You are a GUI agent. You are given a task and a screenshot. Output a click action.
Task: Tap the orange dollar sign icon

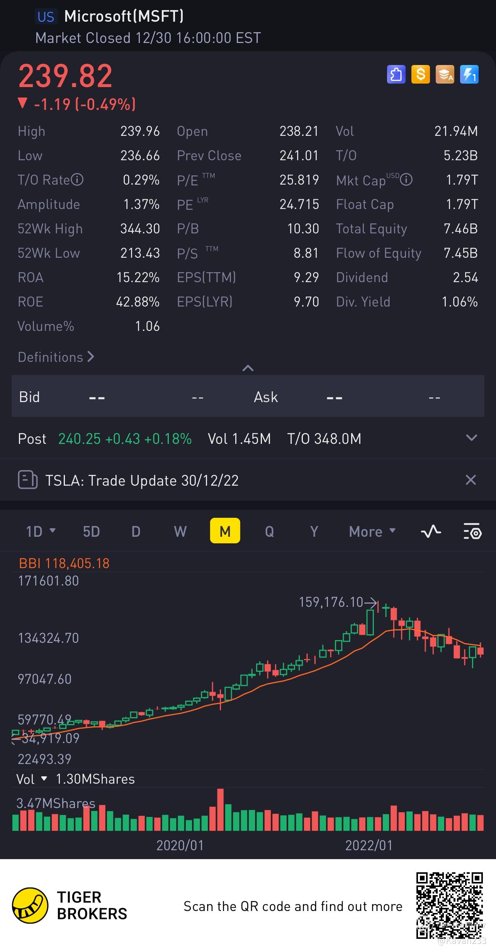[421, 74]
